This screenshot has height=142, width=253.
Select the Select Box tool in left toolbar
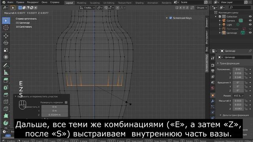6,21
